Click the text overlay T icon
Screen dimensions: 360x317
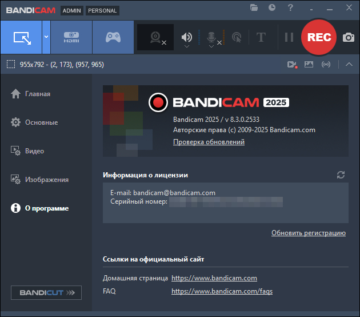click(x=261, y=38)
